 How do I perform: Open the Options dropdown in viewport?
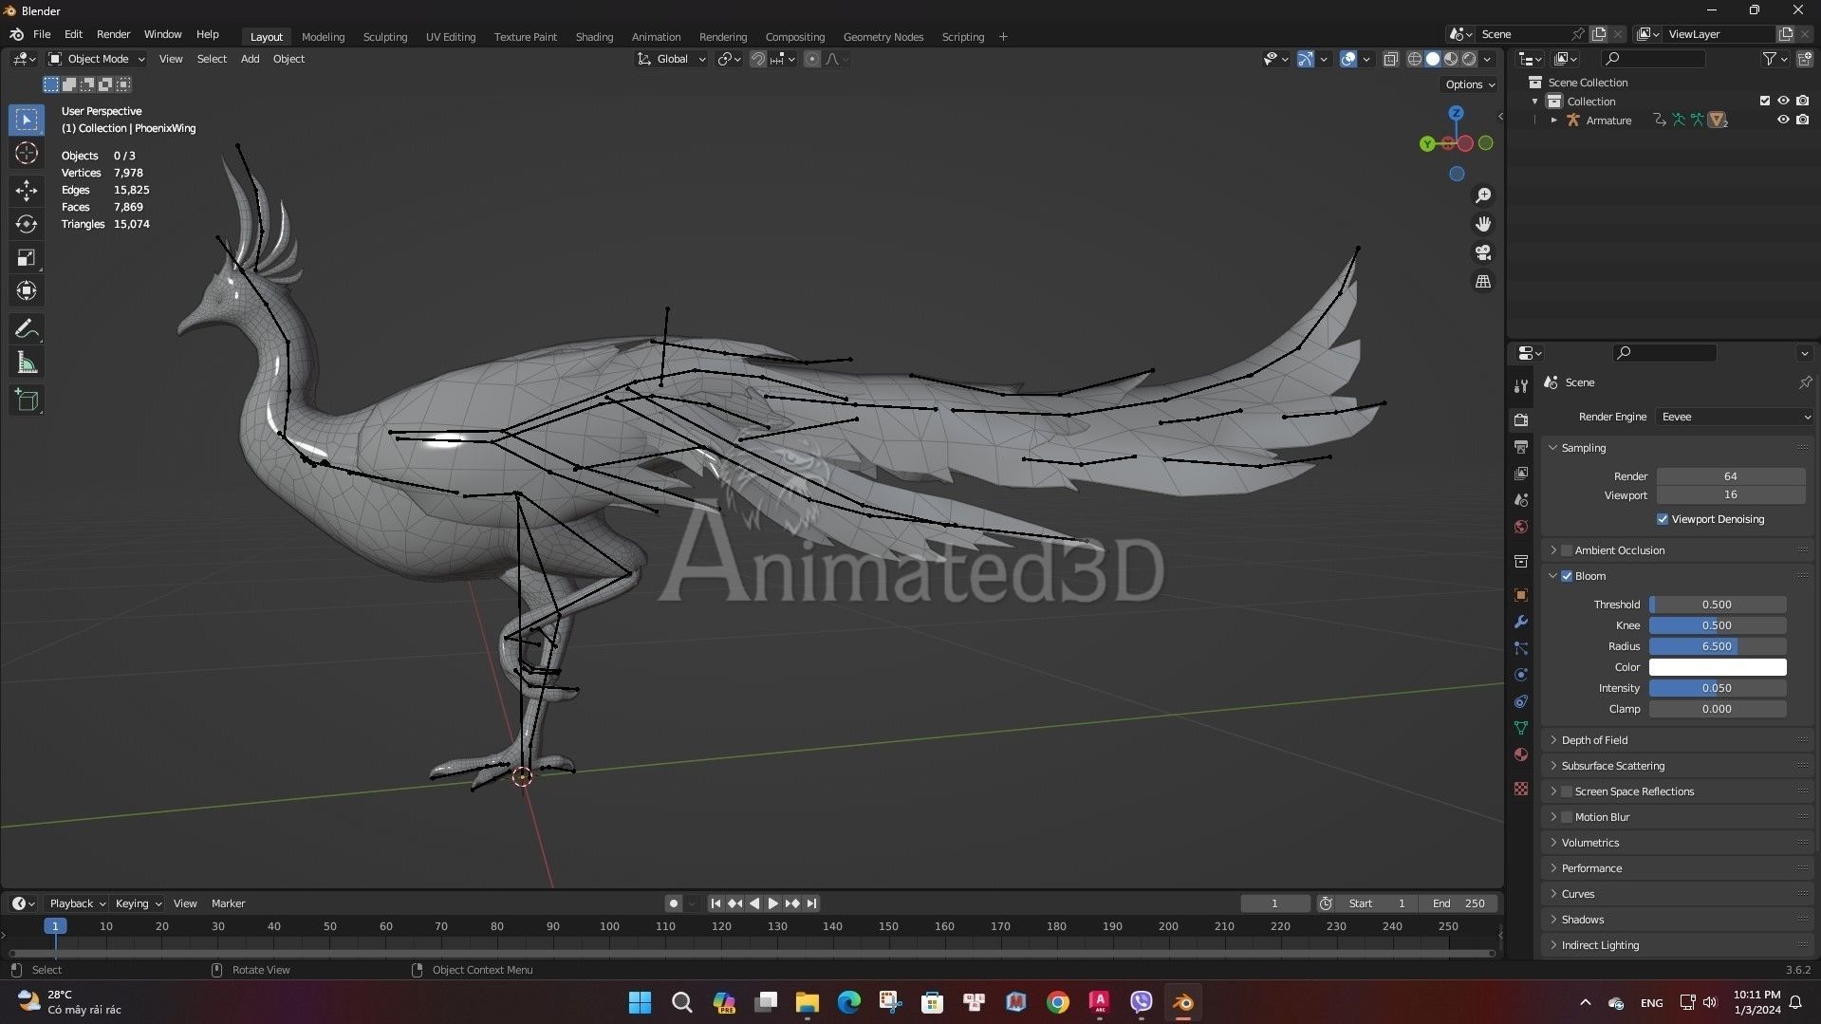(1470, 84)
